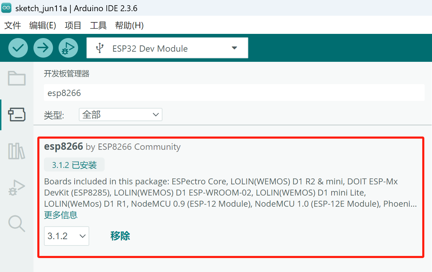Click the 'by ESP8266 Community' author text
This screenshot has width=432, height=272.
pyautogui.click(x=133, y=147)
